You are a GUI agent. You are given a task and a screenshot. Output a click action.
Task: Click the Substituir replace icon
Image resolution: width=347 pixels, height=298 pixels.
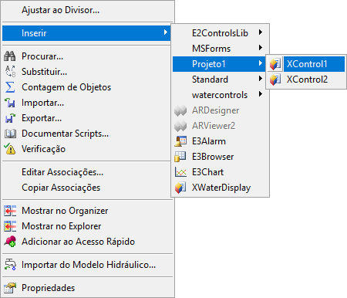click(10, 72)
